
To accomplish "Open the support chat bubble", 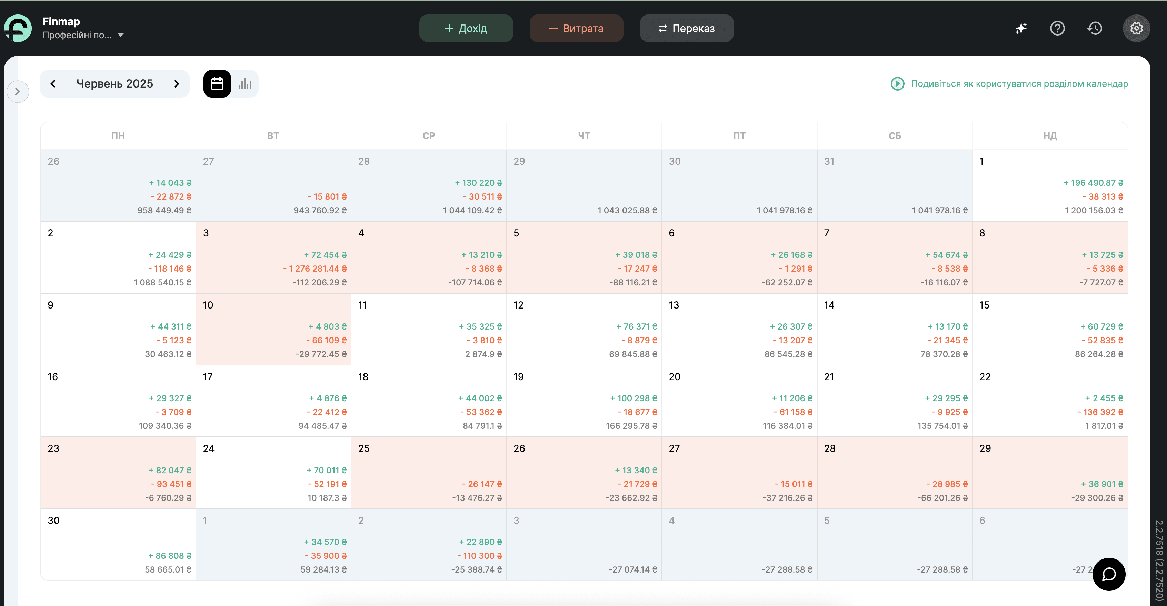I will (x=1109, y=574).
